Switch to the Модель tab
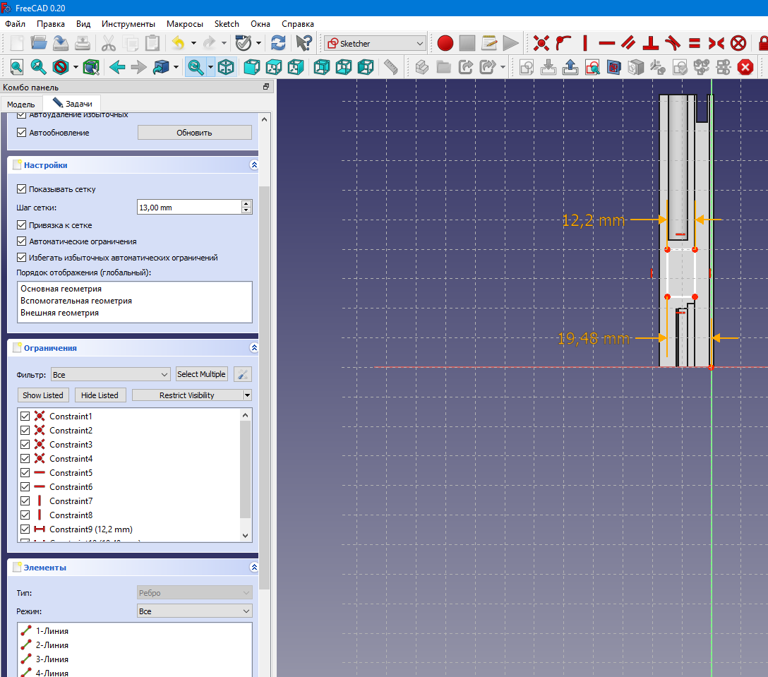The height and width of the screenshot is (677, 768). [21, 104]
